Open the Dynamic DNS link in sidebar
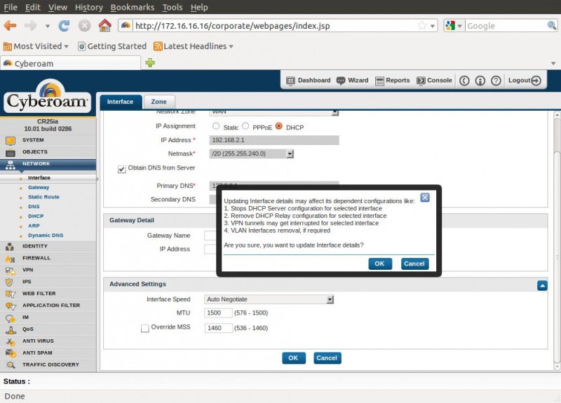This screenshot has height=403, width=561. [x=46, y=235]
